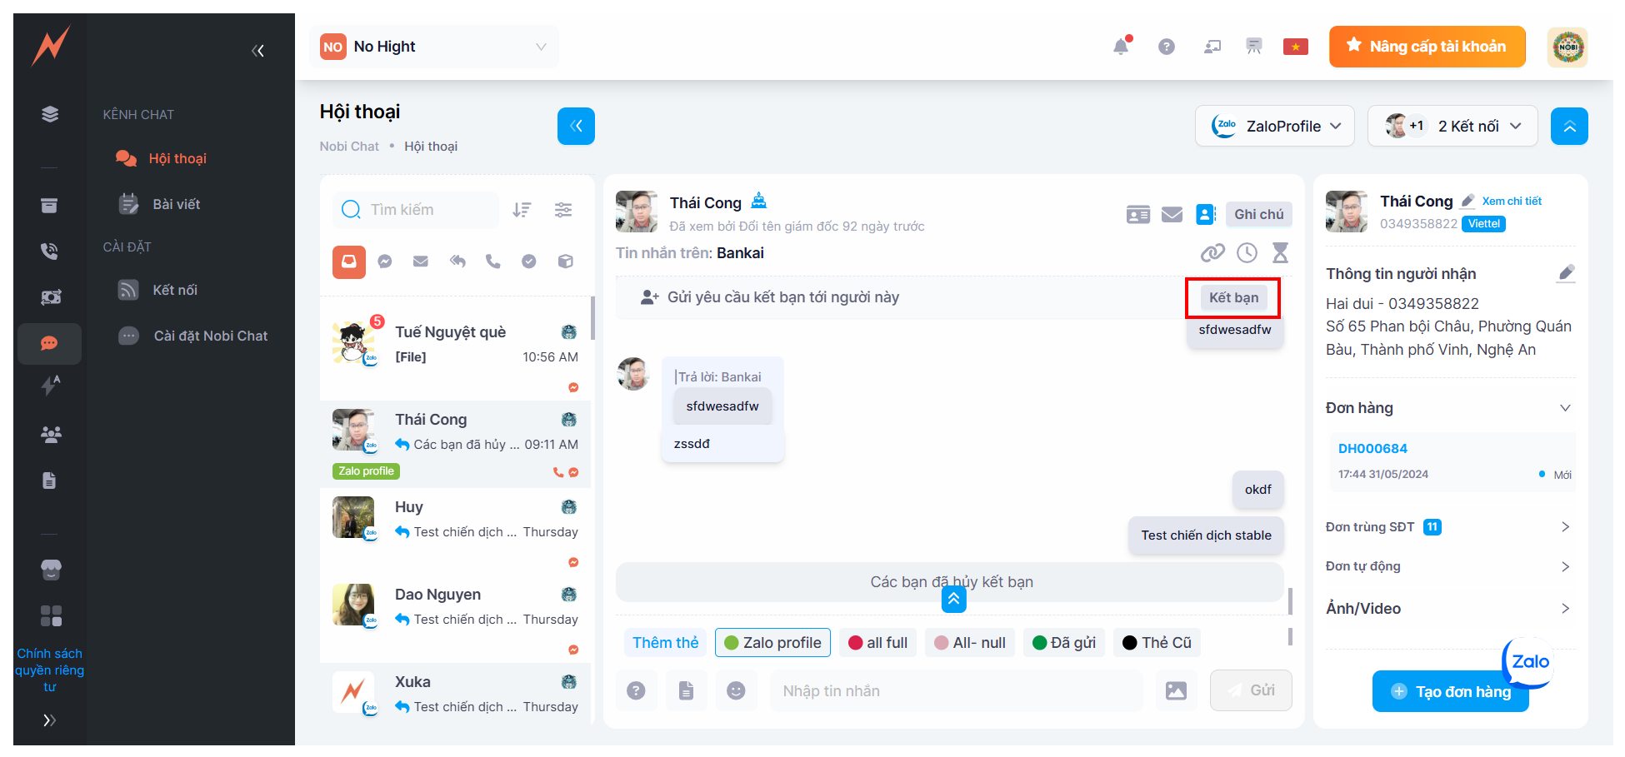The height and width of the screenshot is (757, 1625).
Task: Open the ZaloProfile dropdown
Action: point(1274,126)
